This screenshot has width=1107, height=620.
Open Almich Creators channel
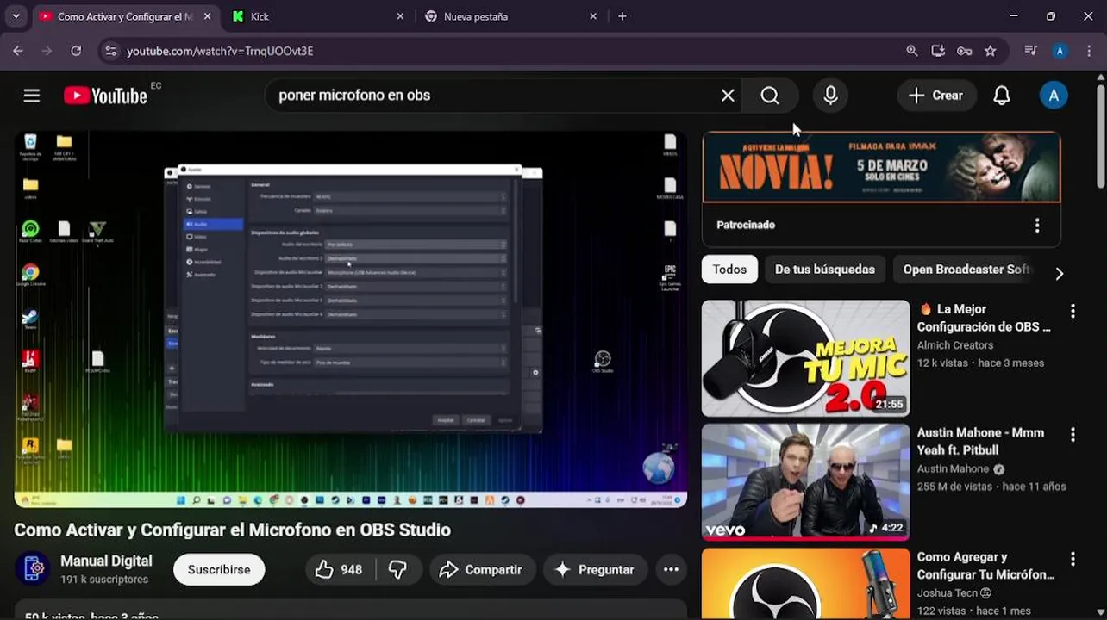click(955, 345)
